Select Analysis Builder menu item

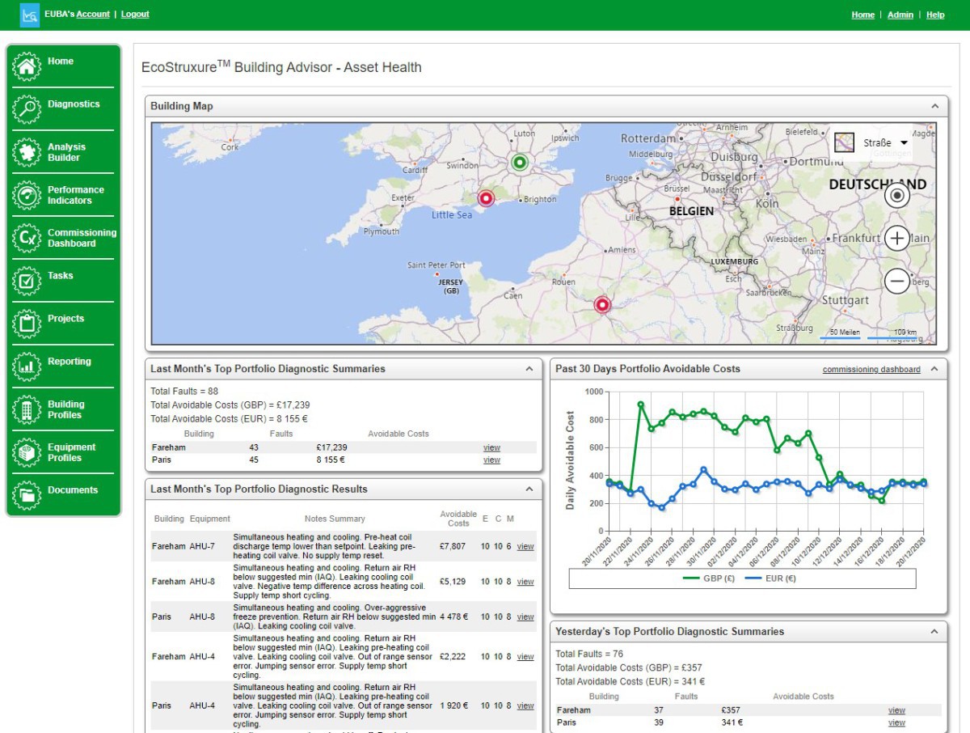point(66,152)
